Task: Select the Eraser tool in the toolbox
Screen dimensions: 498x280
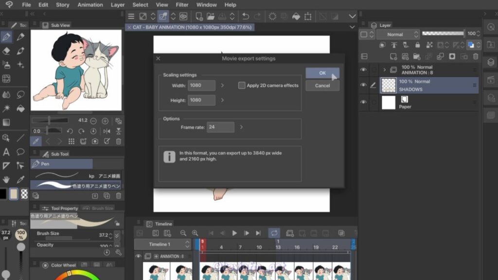Action: [6, 51]
